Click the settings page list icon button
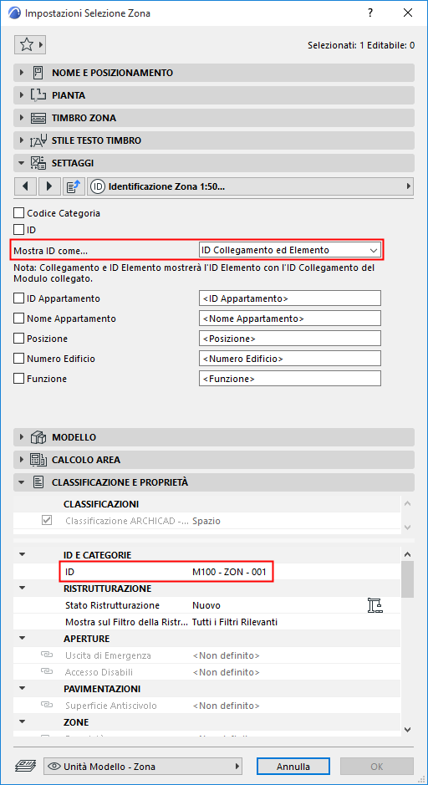 pyautogui.click(x=74, y=186)
